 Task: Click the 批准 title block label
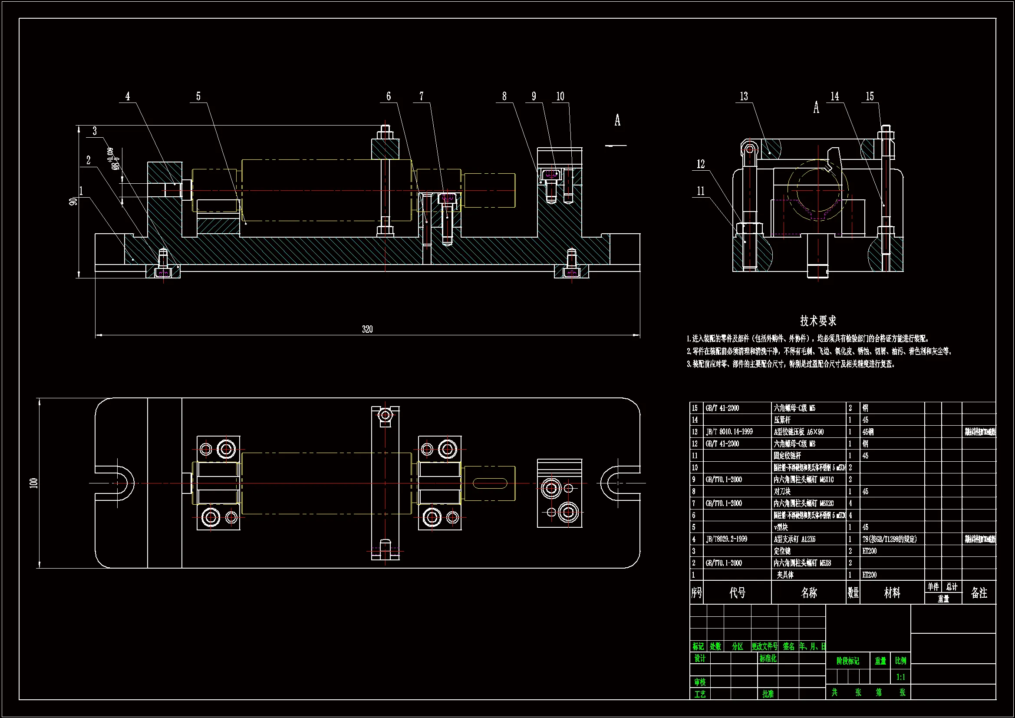point(768,694)
